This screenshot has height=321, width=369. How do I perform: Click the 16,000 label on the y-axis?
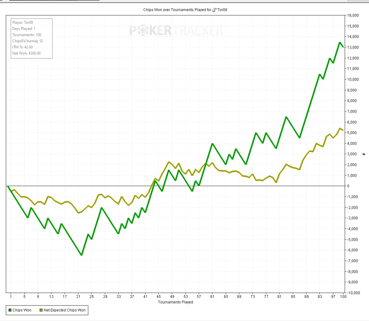point(353,15)
